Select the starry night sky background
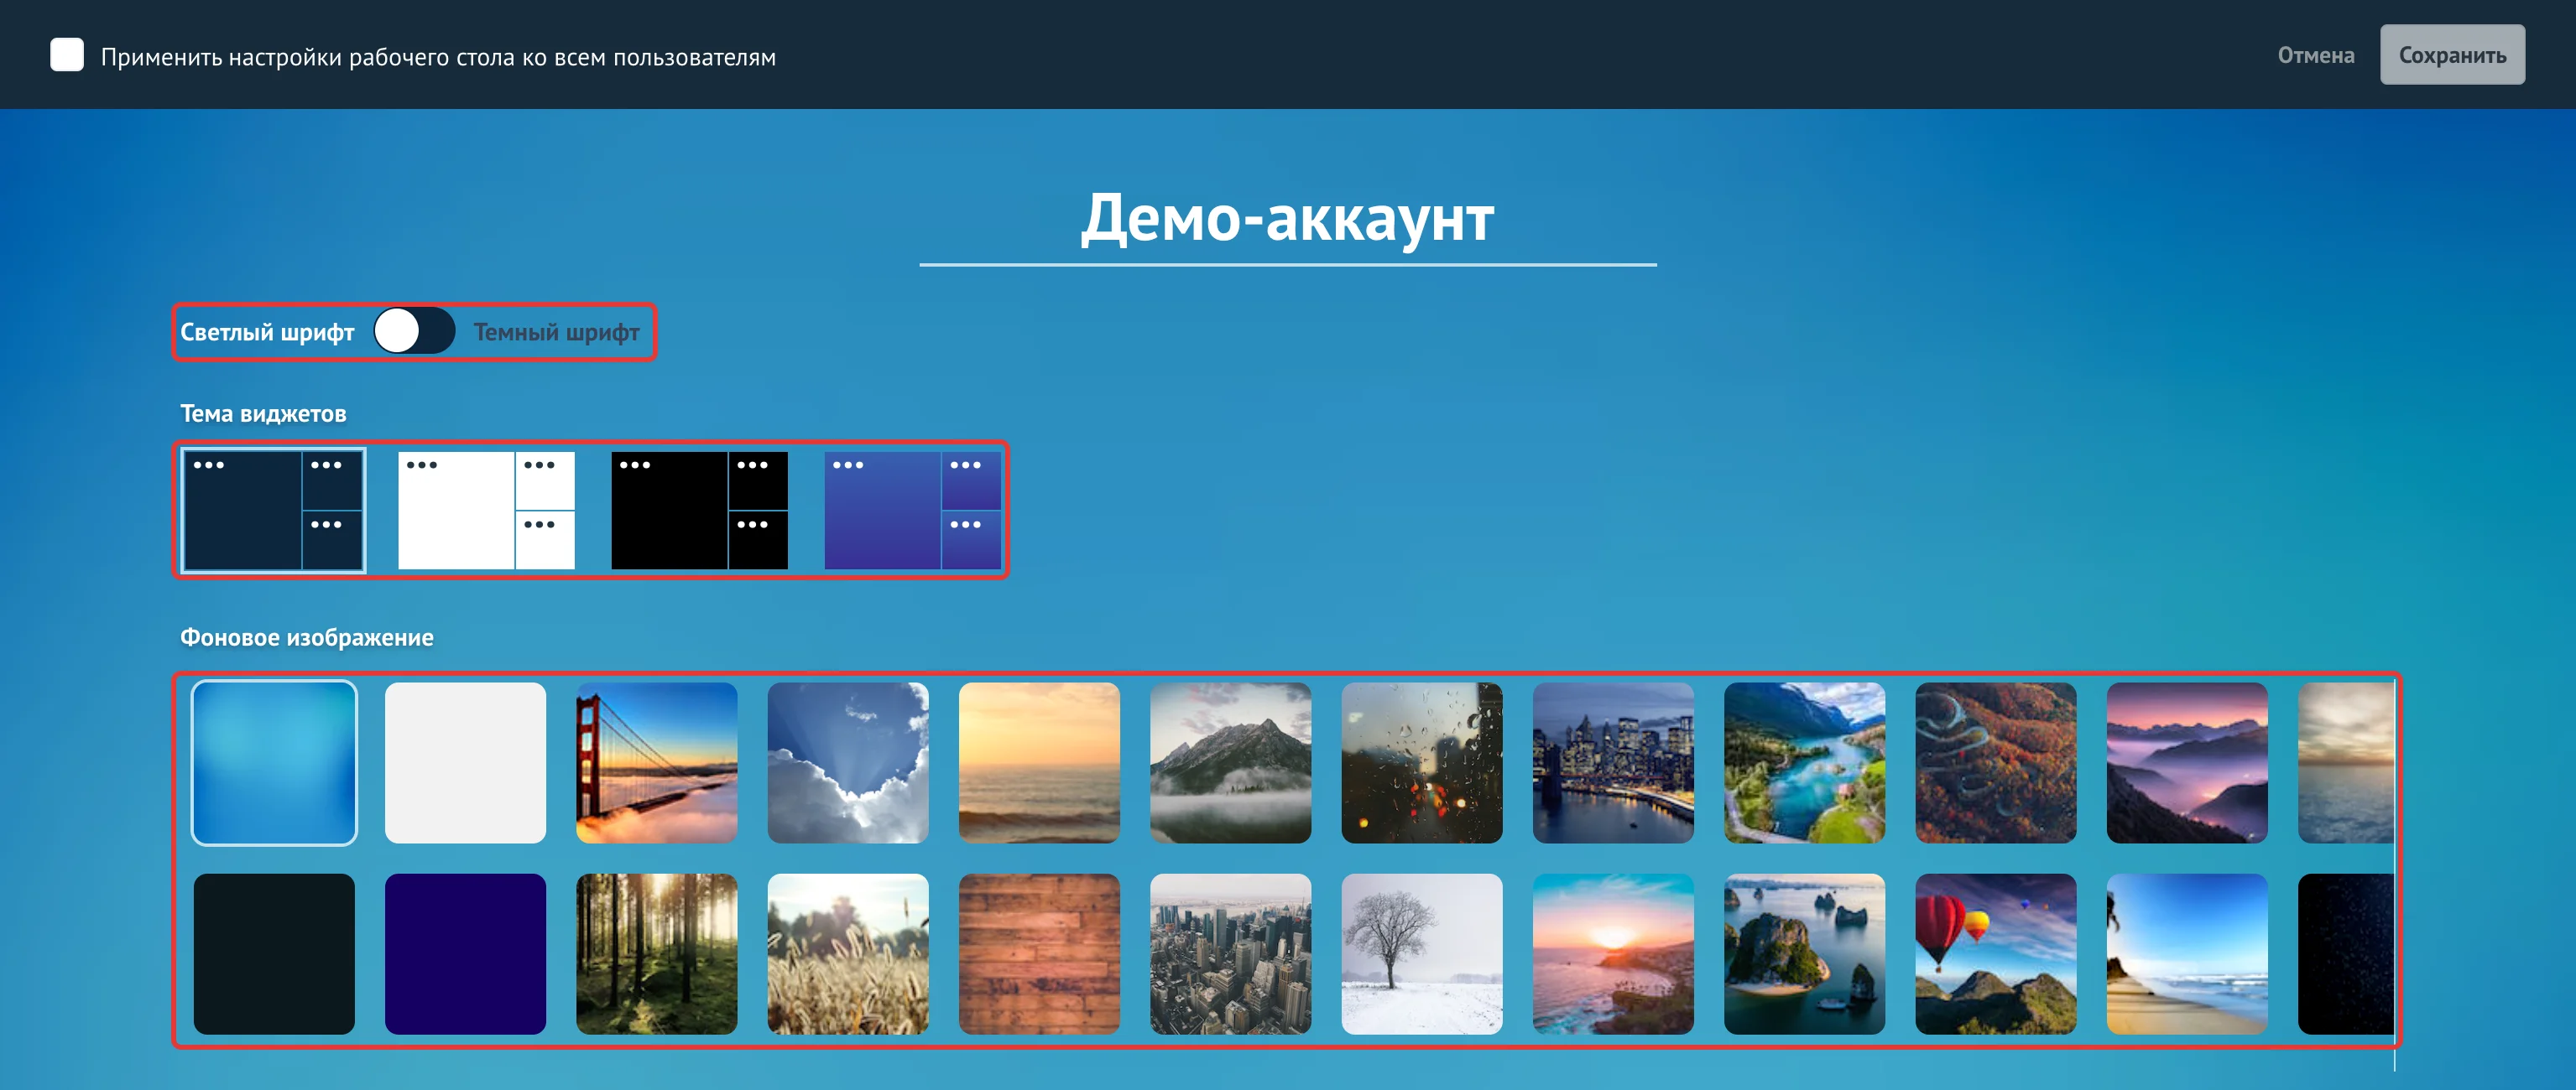 [2346, 954]
